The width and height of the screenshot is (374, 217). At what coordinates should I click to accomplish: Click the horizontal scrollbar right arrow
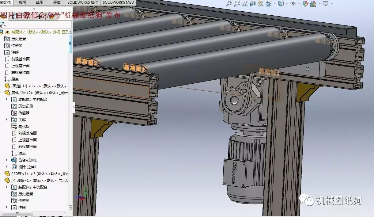[x=65, y=213]
